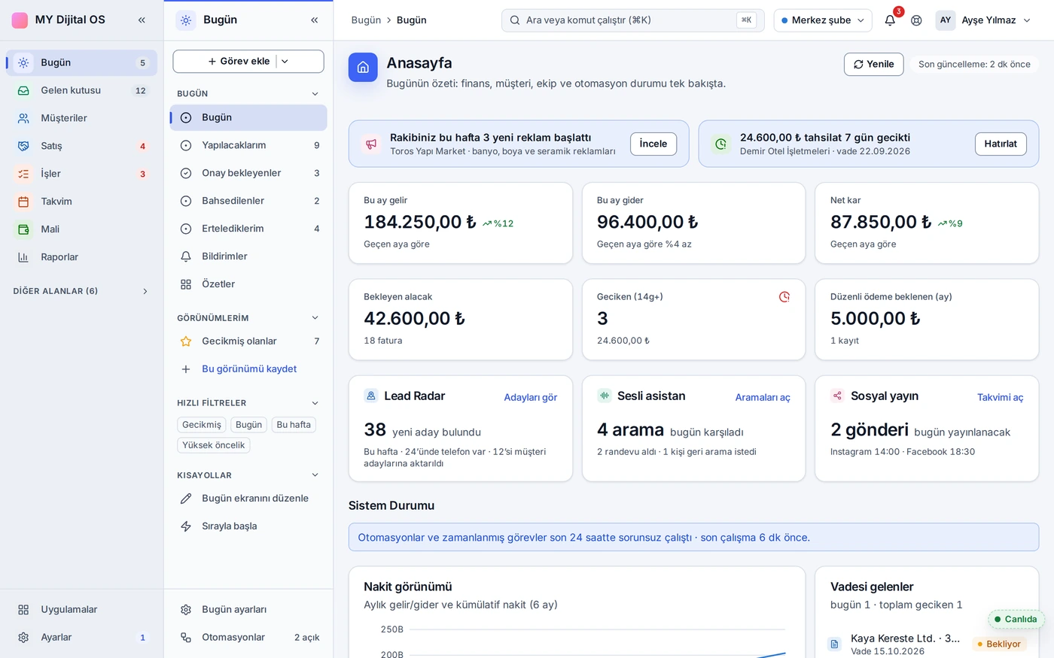Click the Anasayfa home icon
This screenshot has height=658, width=1054.
click(x=363, y=68)
